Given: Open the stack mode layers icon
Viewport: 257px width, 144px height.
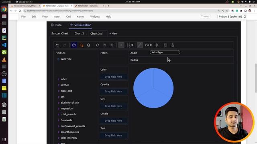Looking at the screenshot, I should point(88,45).
